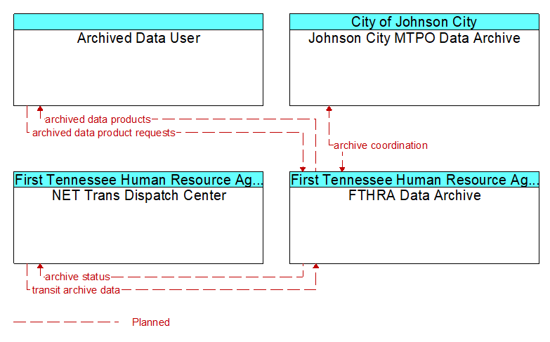Click the City of Johnson City header
The image size is (550, 342).
click(414, 22)
